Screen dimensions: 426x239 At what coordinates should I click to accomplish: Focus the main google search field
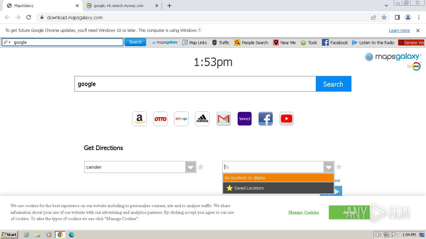[x=195, y=84]
